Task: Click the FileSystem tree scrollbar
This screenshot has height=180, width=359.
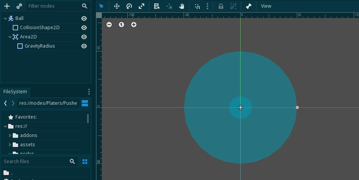Action: (88, 119)
